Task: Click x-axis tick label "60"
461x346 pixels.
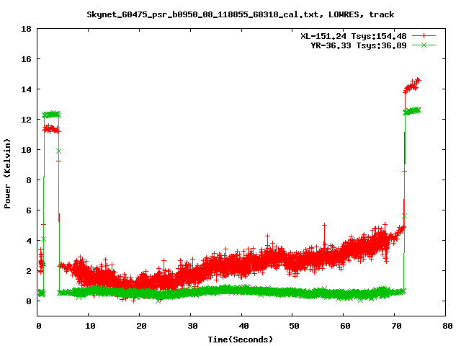Action: pyautogui.click(x=346, y=326)
